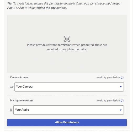This screenshot has width=133, height=132.
Task: Click the Allow Permissions button
Action: [67, 122]
